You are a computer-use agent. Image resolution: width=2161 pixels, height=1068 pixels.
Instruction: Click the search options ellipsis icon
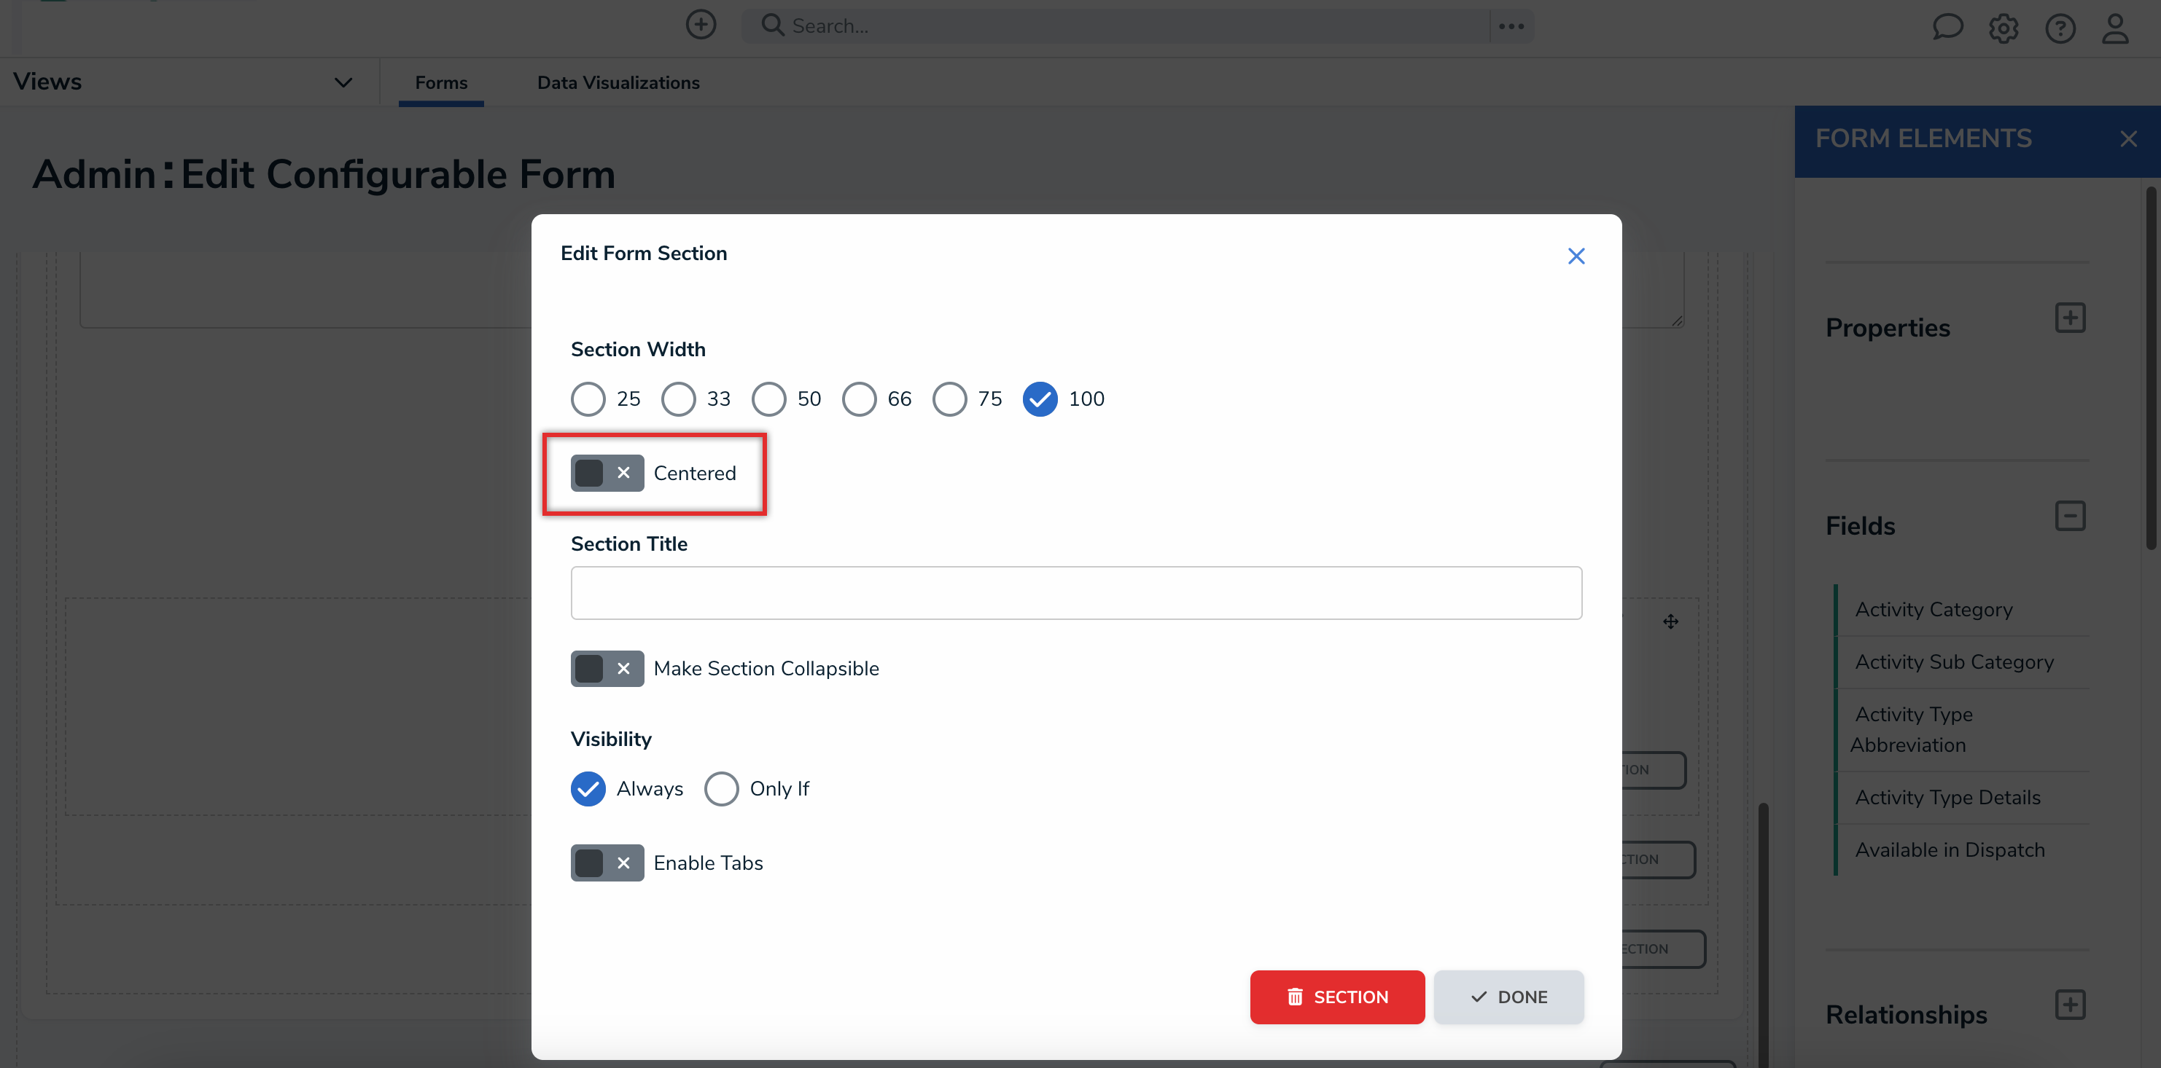(1511, 26)
